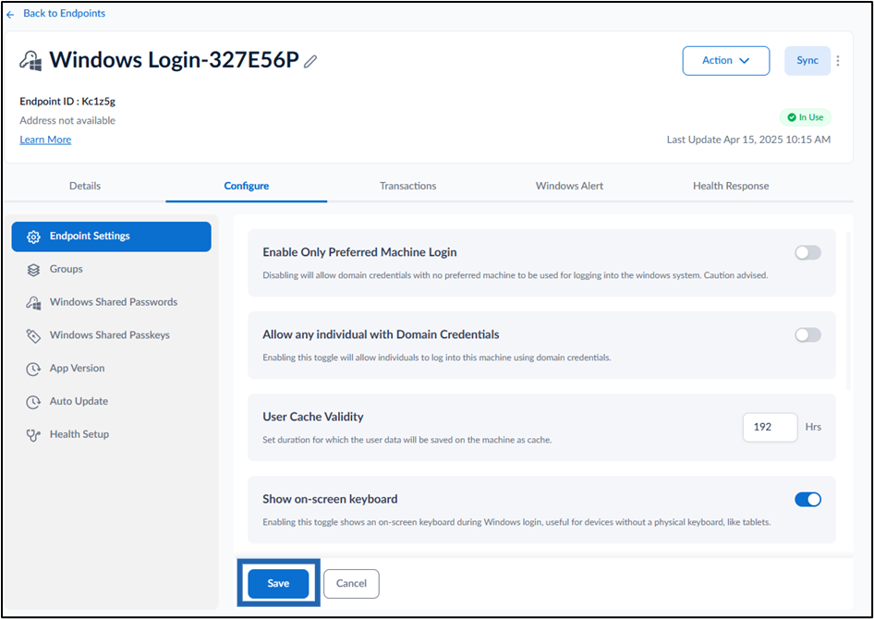
Task: Click the settings panel vertical scrollbar
Action: [x=848, y=311]
